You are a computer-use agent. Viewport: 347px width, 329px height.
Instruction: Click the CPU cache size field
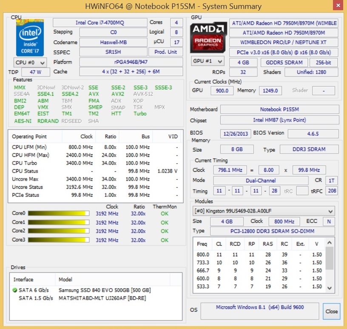(x=131, y=72)
